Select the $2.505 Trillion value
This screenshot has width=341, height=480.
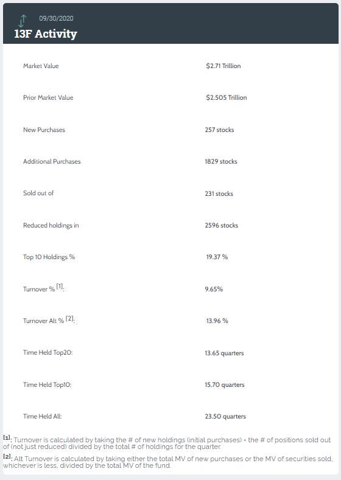point(227,98)
